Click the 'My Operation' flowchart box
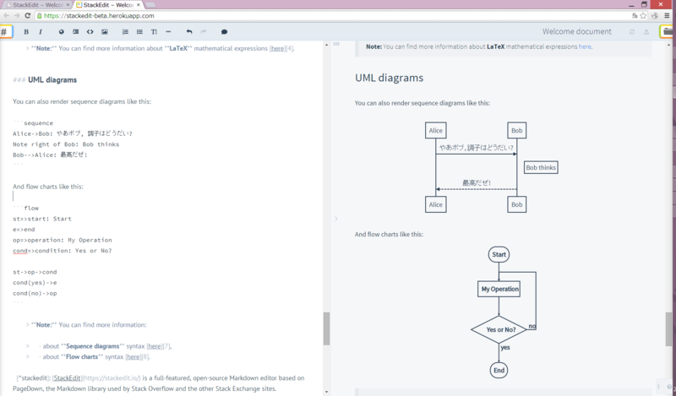The image size is (676, 396). click(x=499, y=289)
